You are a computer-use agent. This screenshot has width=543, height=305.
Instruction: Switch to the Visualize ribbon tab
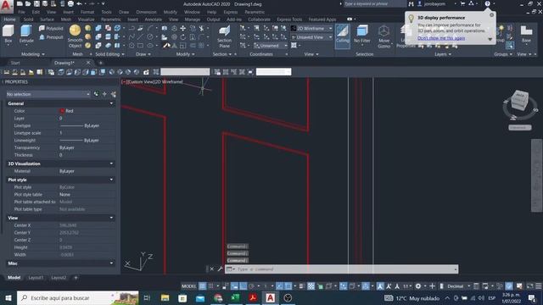coord(86,19)
